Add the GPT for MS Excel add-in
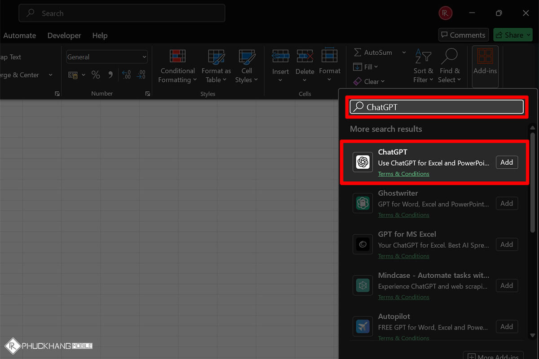Screen dimensions: 539x359 click(x=507, y=245)
